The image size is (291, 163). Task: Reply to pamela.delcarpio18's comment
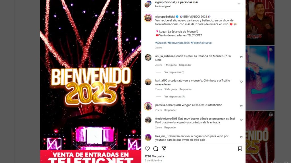(170, 110)
